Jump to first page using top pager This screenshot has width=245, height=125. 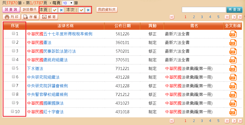click(x=172, y=17)
